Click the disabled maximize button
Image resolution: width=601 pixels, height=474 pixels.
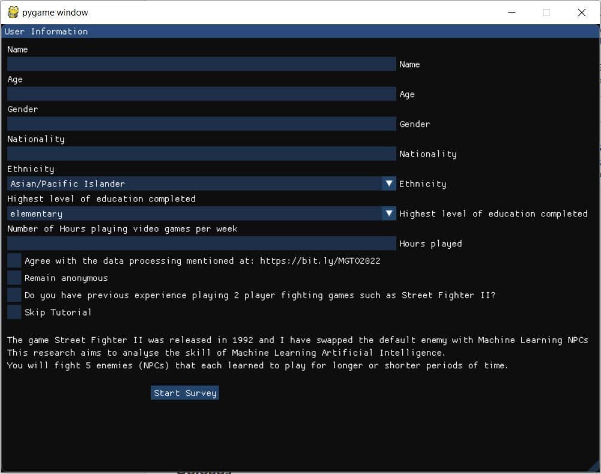pos(547,12)
